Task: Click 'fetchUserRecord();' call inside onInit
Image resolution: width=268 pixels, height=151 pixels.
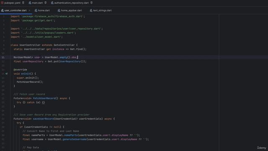Action: pos(30,82)
